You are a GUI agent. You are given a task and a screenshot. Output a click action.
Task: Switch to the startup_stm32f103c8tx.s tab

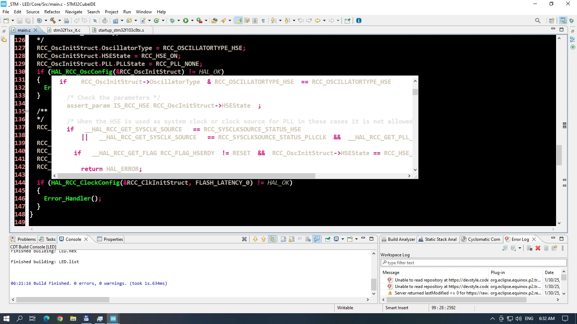121,30
